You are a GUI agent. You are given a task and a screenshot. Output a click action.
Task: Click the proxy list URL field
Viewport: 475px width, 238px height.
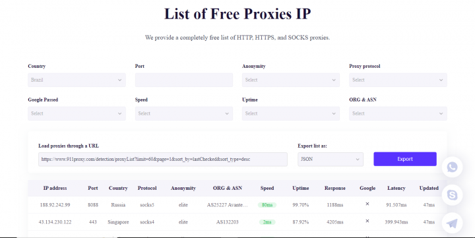pos(163,160)
